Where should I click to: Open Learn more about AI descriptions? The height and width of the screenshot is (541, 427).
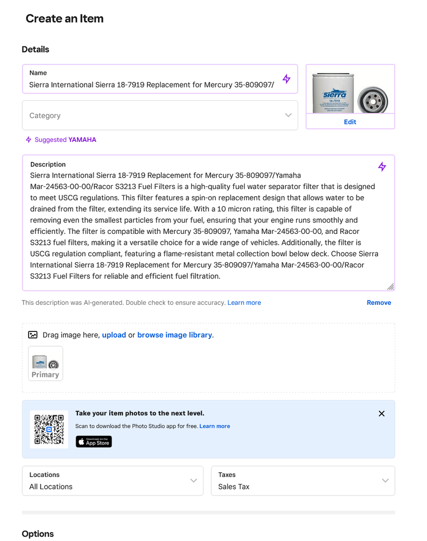click(x=244, y=303)
